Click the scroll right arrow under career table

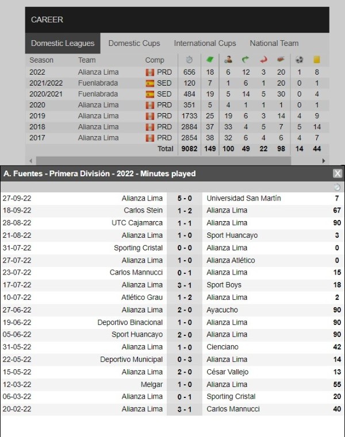[x=324, y=161]
